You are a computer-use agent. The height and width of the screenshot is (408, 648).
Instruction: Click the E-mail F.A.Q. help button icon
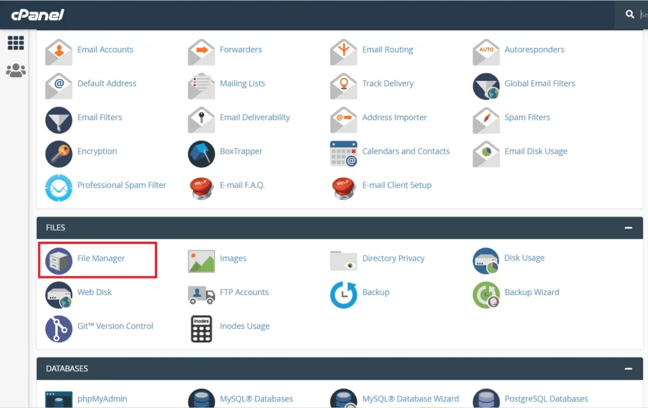click(x=201, y=188)
